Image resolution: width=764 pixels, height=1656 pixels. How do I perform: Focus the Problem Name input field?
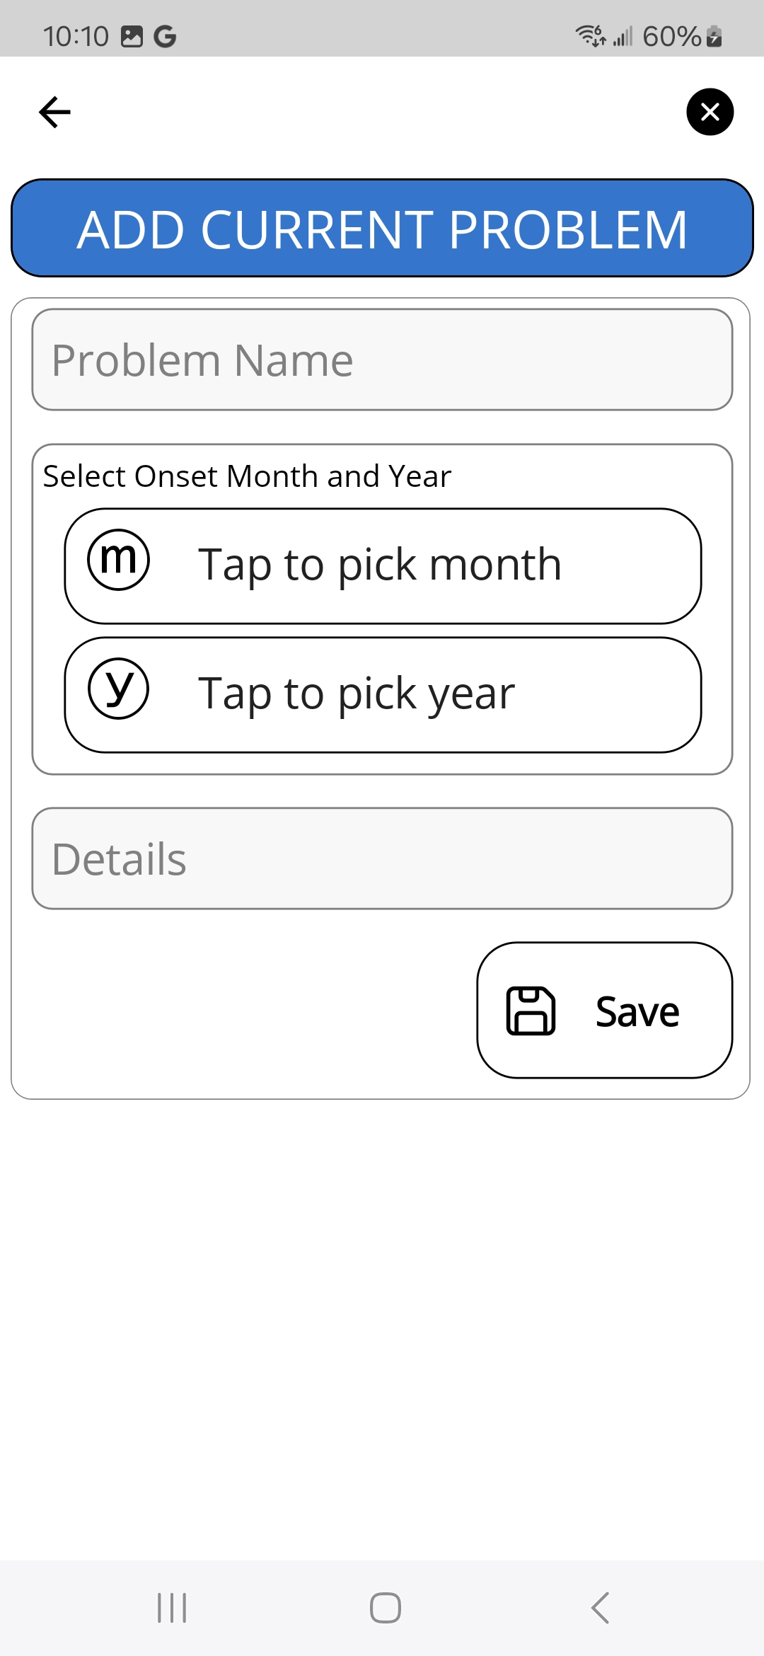[382, 360]
